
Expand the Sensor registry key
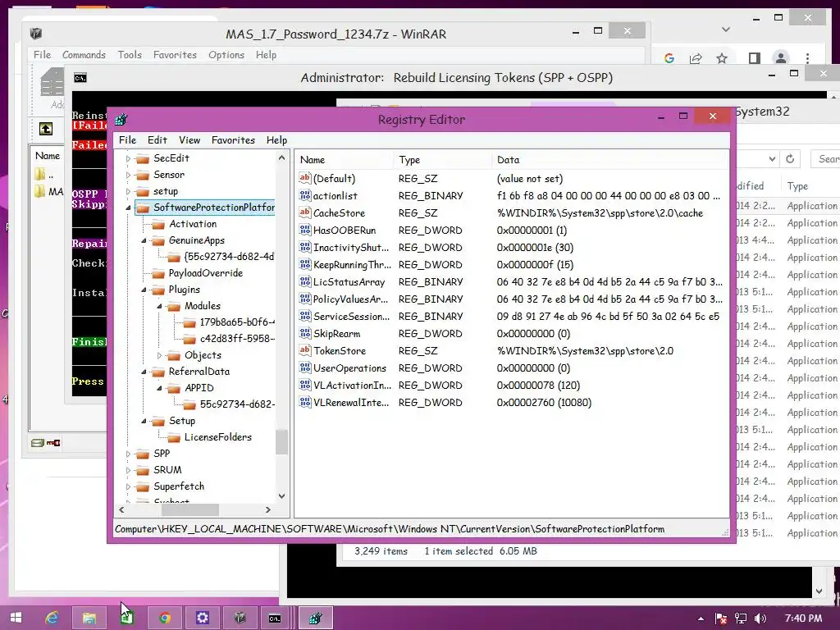click(128, 175)
